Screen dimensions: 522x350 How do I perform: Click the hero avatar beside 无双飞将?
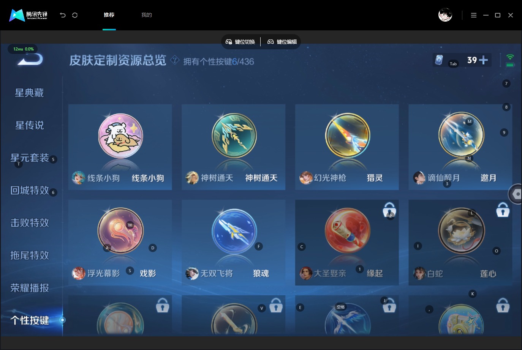point(192,273)
